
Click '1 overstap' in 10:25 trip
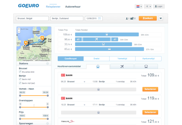(x=120, y=105)
